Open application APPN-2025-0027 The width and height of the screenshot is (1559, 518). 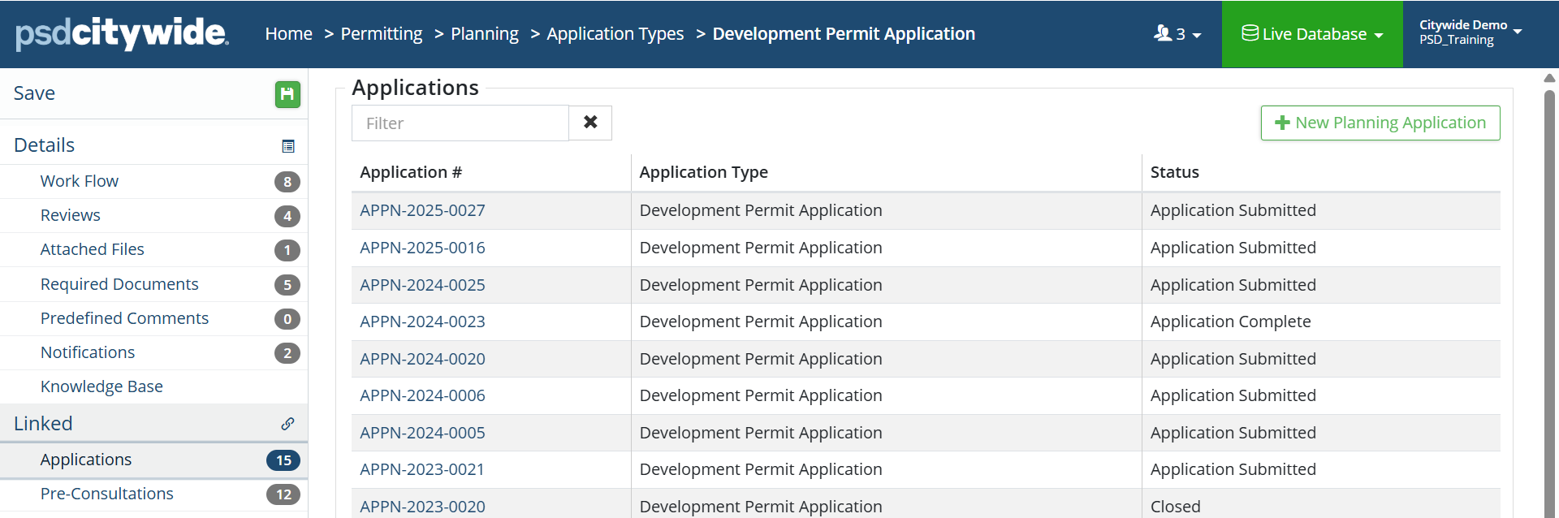422,210
